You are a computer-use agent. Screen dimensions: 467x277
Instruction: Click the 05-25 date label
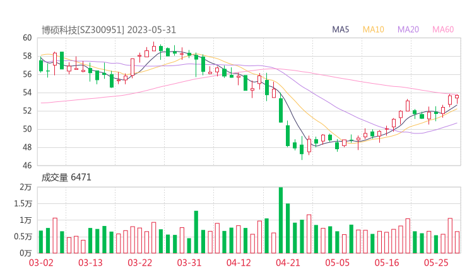pos(436,263)
